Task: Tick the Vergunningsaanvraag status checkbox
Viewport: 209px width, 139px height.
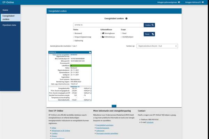Action: (74, 37)
